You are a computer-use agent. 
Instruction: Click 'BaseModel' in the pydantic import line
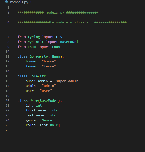coord(69,42)
